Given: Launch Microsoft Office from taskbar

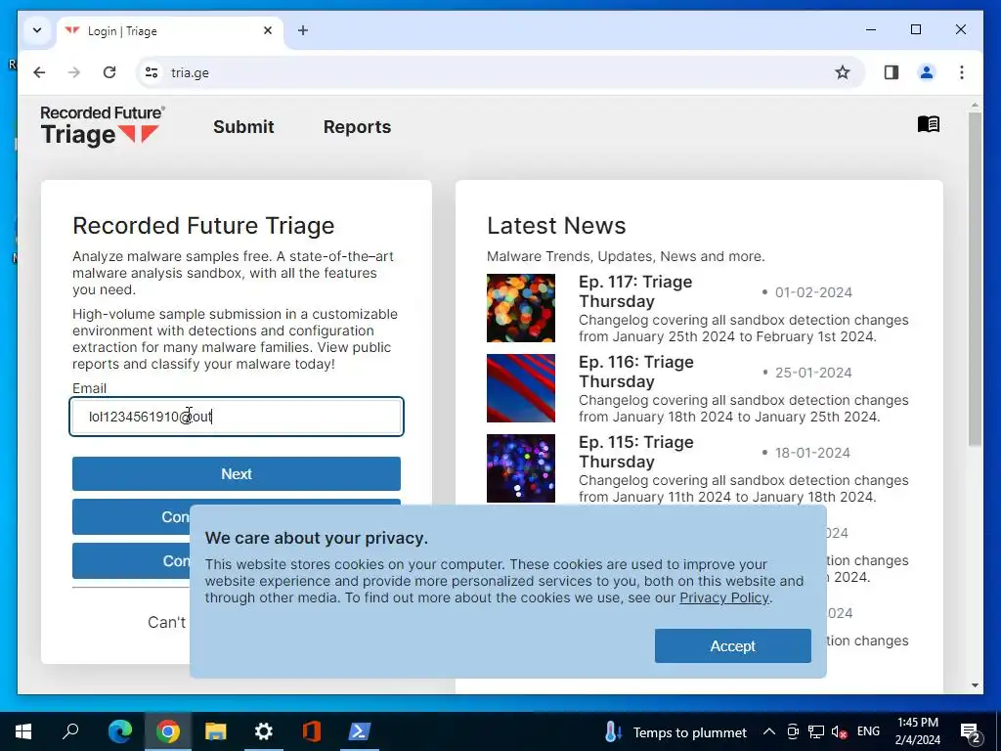Looking at the screenshot, I should pyautogui.click(x=312, y=731).
